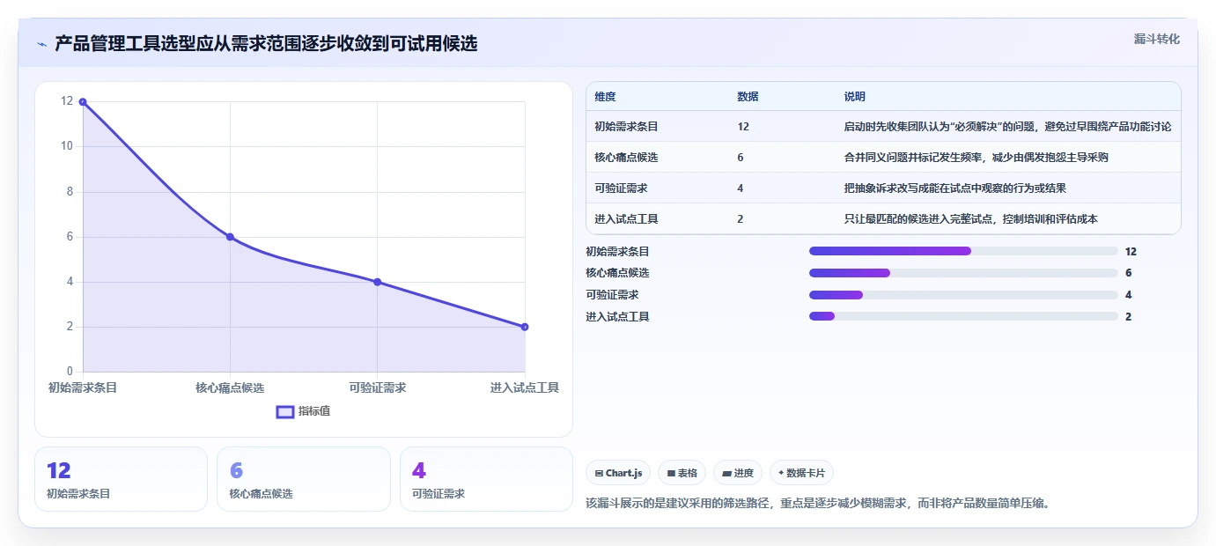Click y-axis tick label 10
The image size is (1216, 546).
[x=67, y=146]
